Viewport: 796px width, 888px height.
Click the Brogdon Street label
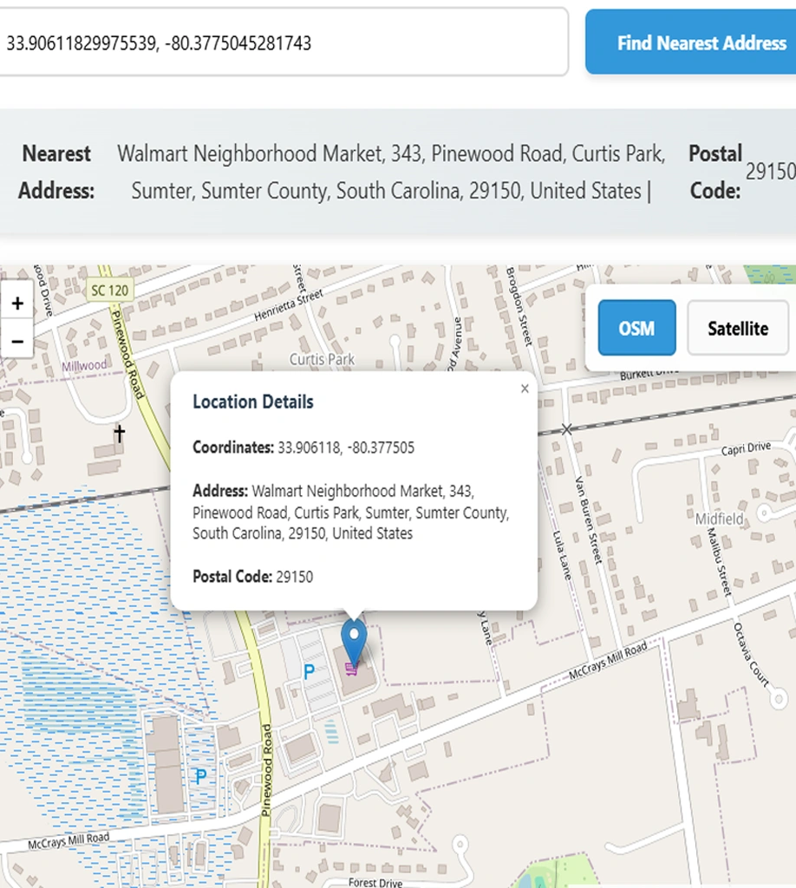point(519,306)
